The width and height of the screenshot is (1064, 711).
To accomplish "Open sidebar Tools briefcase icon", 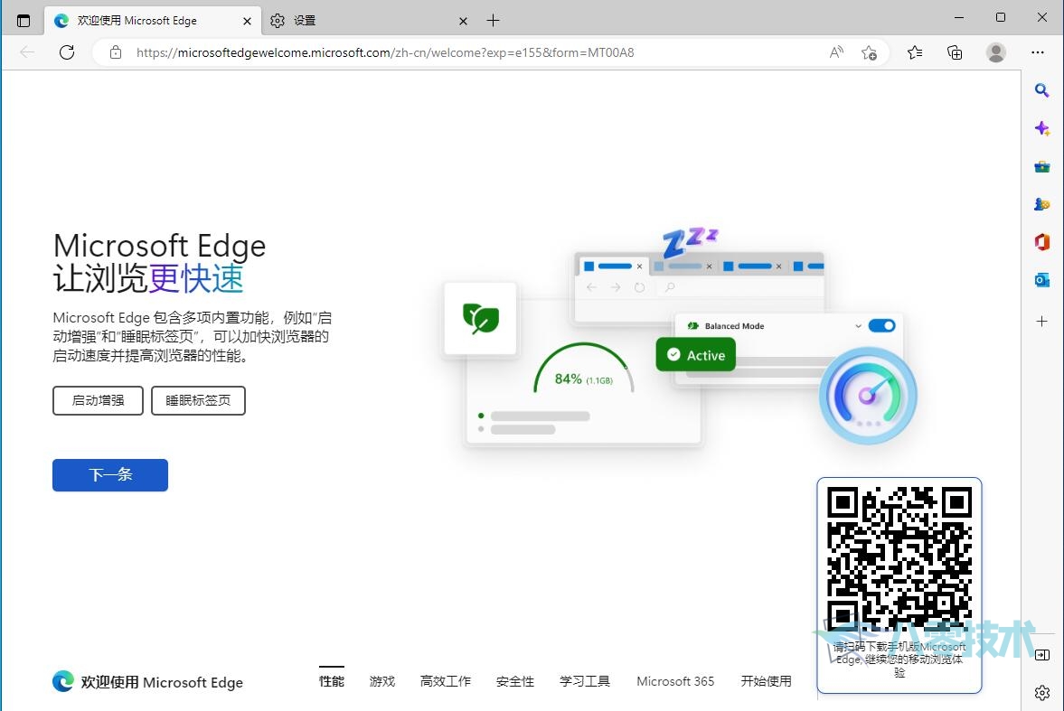I will tap(1041, 166).
